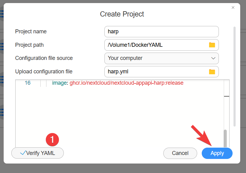The height and width of the screenshot is (173, 246).
Task: Browse folders for the Project path
Action: pyautogui.click(x=212, y=45)
